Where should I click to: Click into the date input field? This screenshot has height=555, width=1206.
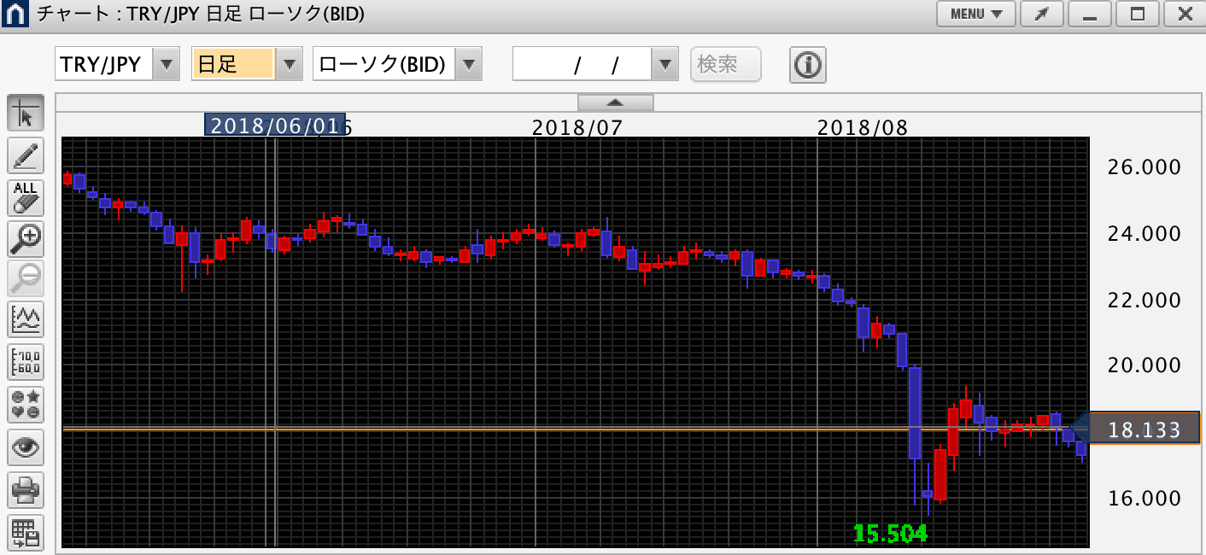583,64
